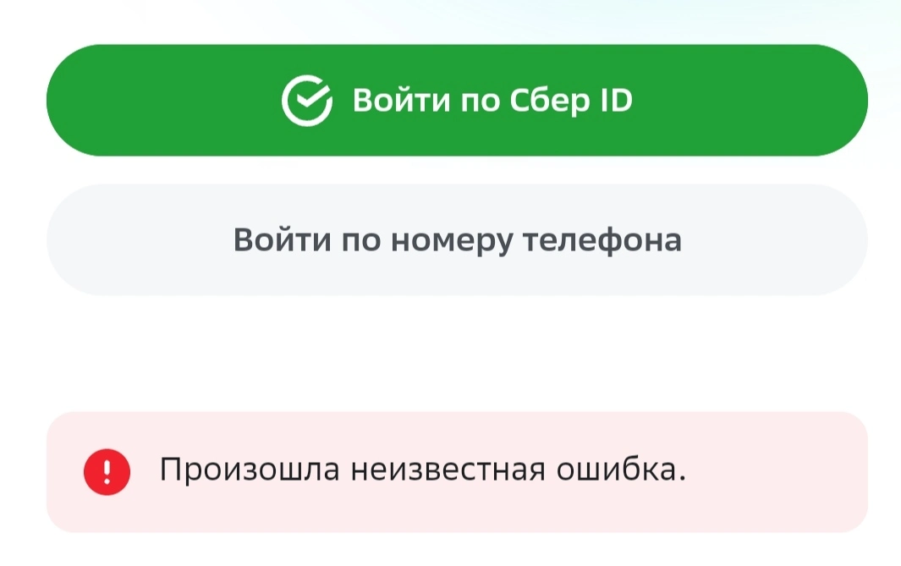Click the Произошла неизвестная ошибка message

(x=423, y=470)
